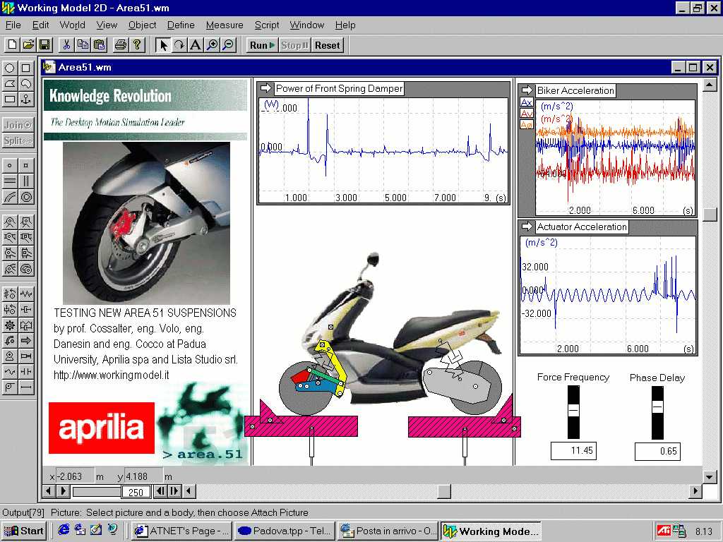Click the Cut scissors icon
The width and height of the screenshot is (723, 542).
66,45
